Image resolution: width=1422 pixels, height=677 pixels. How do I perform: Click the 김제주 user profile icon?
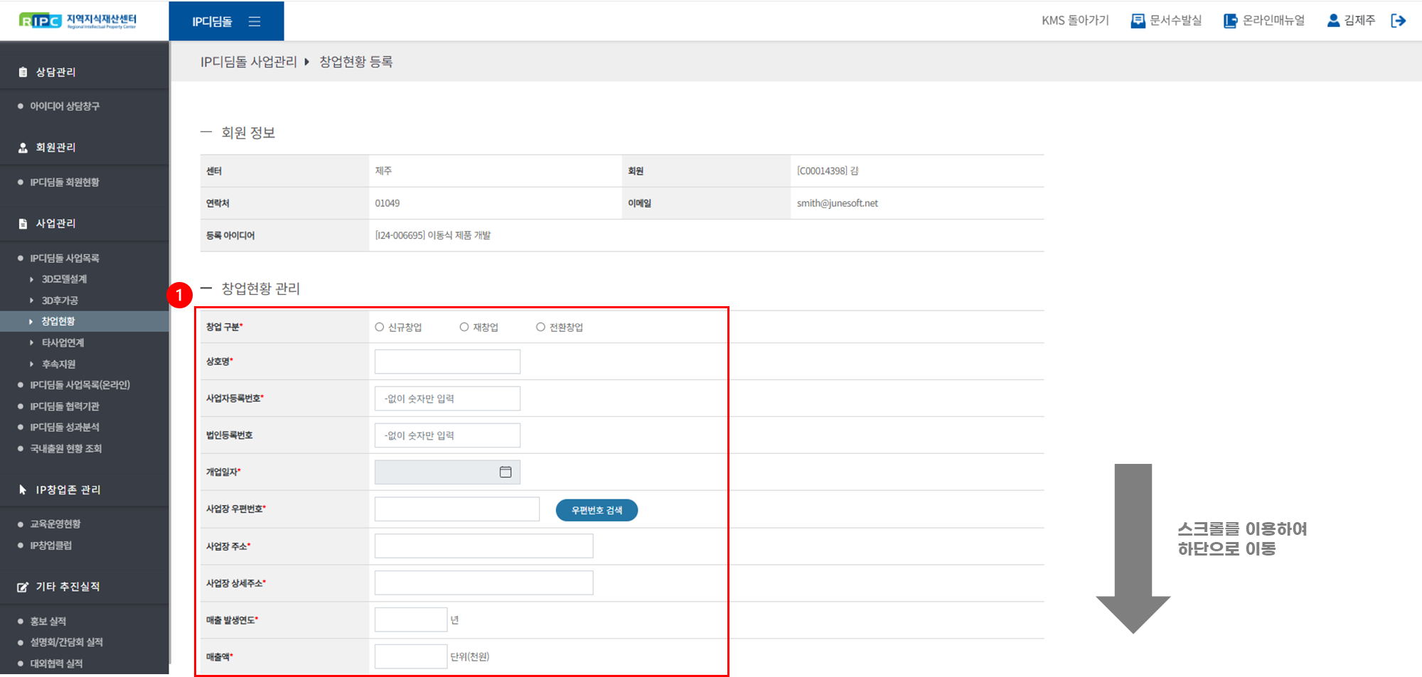(1333, 21)
